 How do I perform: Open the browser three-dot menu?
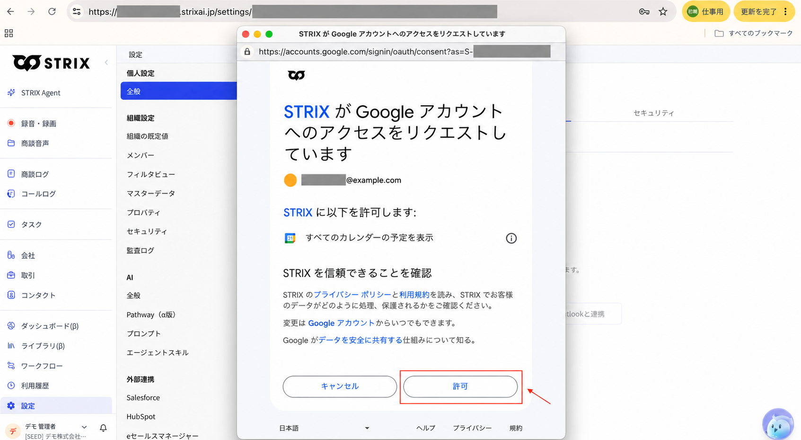(x=786, y=11)
